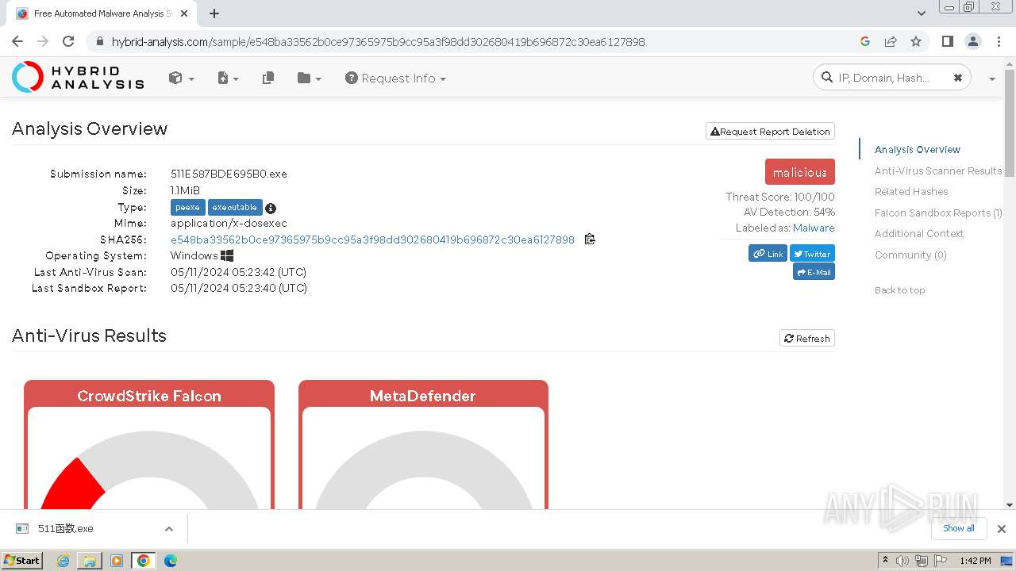Toggle the browser side panel icon

947,41
